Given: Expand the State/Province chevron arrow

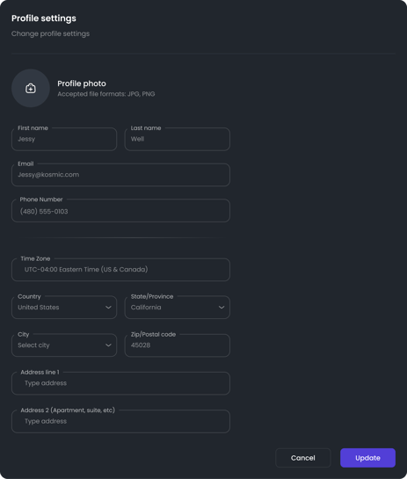Looking at the screenshot, I should [x=222, y=308].
